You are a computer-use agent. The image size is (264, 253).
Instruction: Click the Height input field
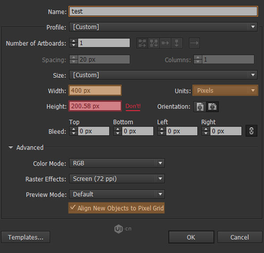click(x=95, y=106)
